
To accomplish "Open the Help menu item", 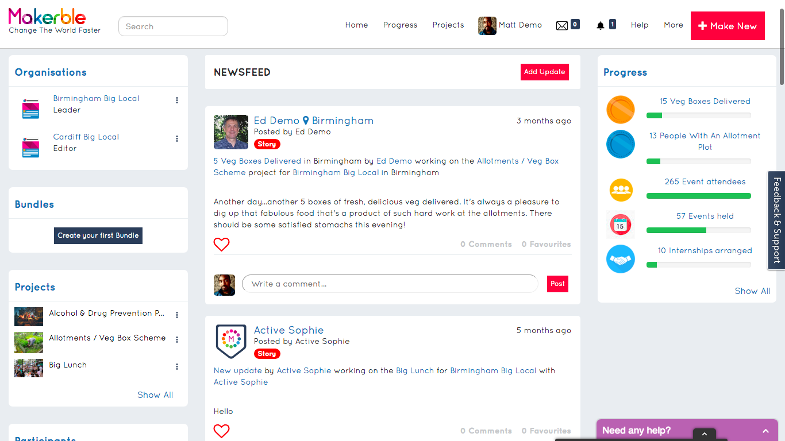I will tap(640, 25).
